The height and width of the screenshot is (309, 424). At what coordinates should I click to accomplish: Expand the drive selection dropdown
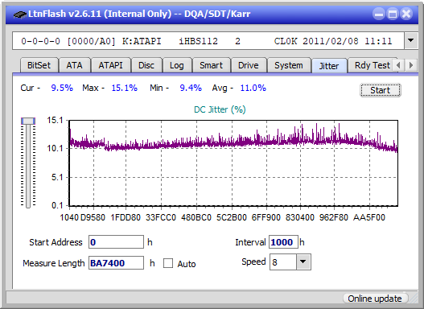[411, 41]
